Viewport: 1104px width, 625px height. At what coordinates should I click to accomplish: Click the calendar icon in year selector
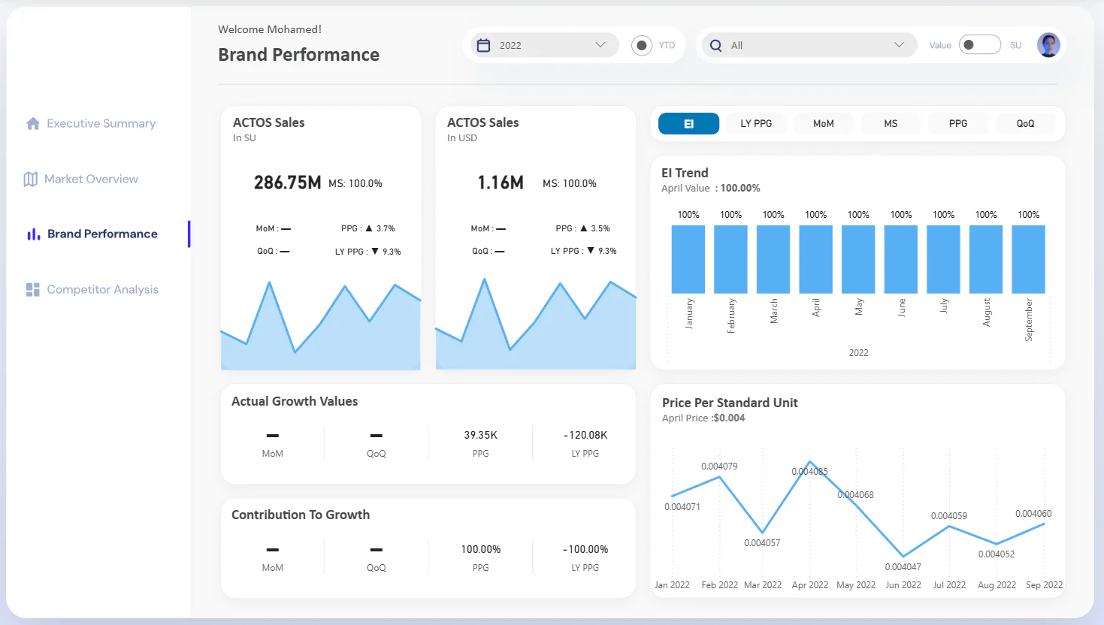tap(484, 45)
